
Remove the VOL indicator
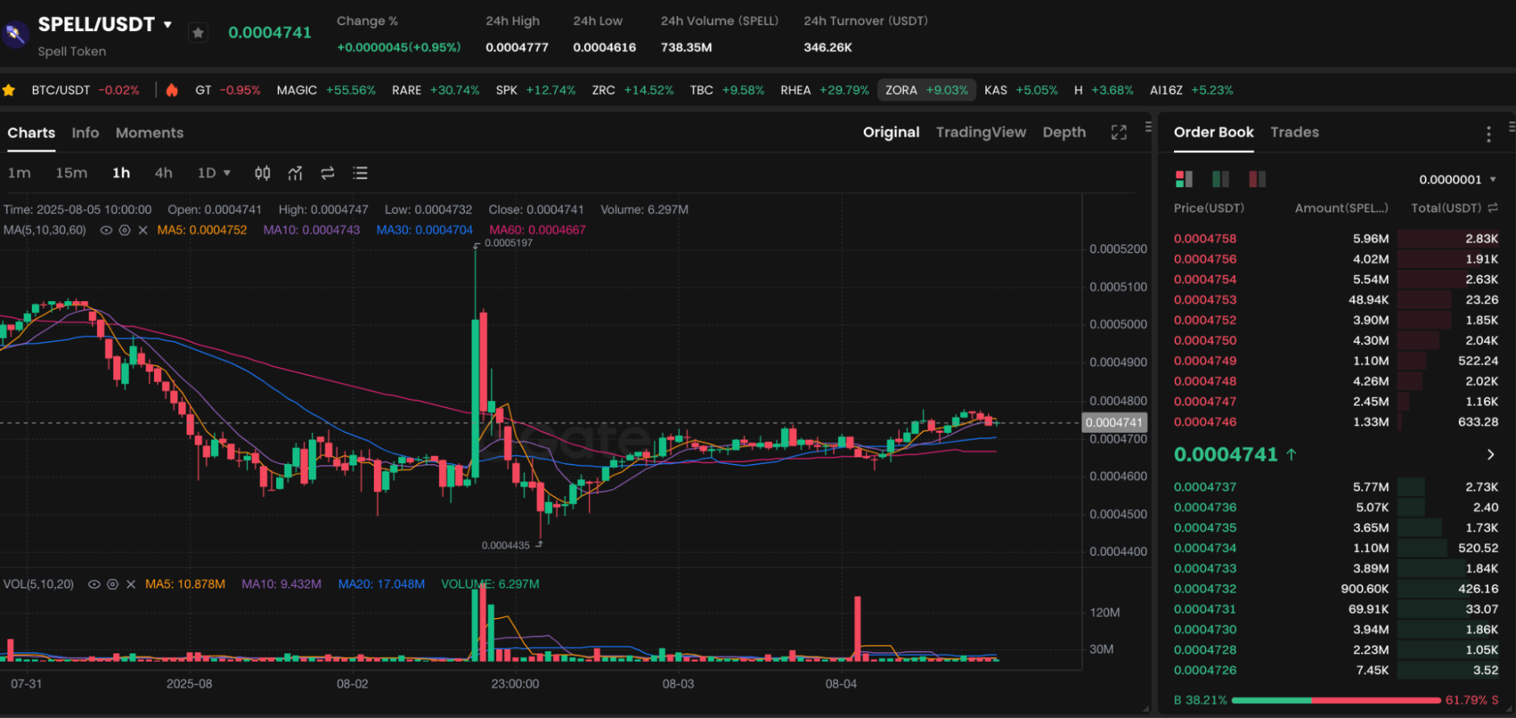coord(130,585)
